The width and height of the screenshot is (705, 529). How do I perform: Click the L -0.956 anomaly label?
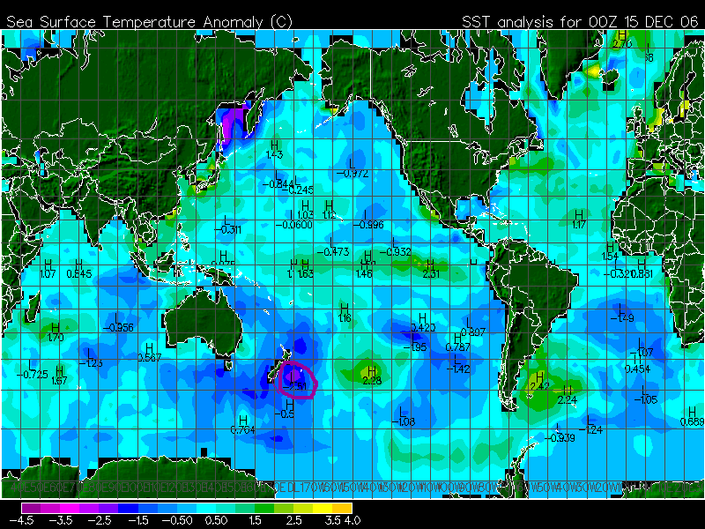(118, 323)
